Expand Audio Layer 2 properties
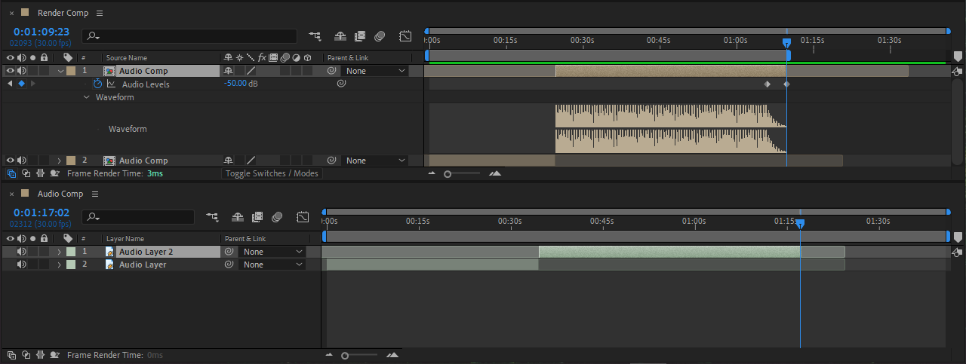 (59, 252)
